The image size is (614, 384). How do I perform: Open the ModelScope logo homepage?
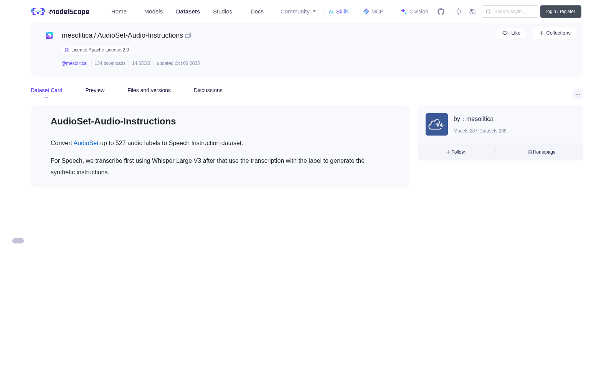point(60,12)
